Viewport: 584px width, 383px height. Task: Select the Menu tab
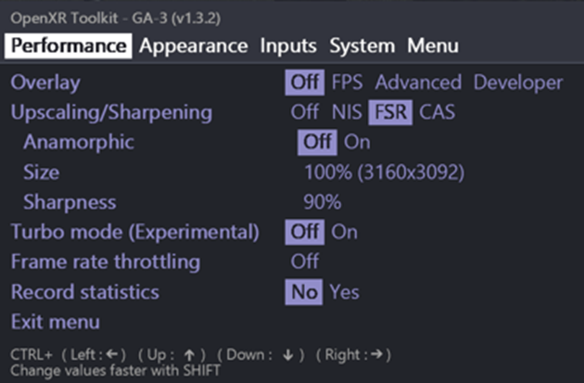[x=433, y=45]
